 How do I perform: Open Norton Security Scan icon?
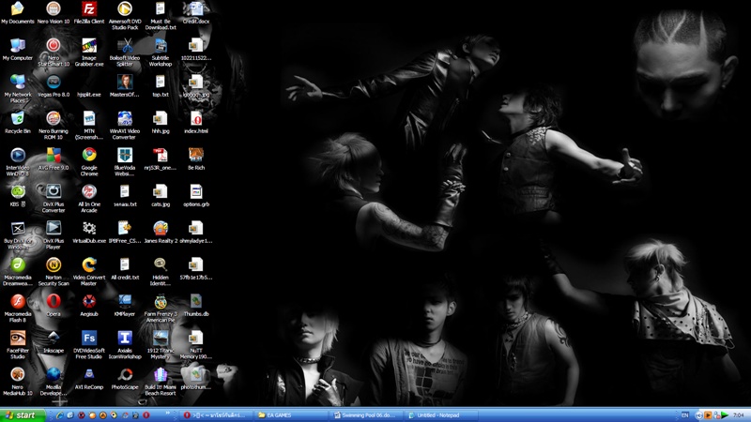[x=54, y=272]
